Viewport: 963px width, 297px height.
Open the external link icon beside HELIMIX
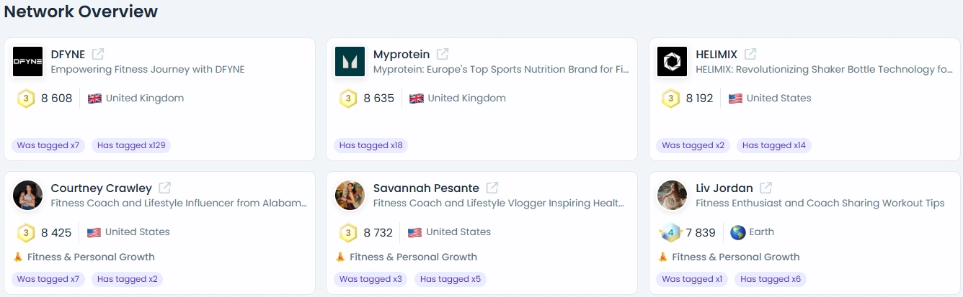pyautogui.click(x=750, y=54)
